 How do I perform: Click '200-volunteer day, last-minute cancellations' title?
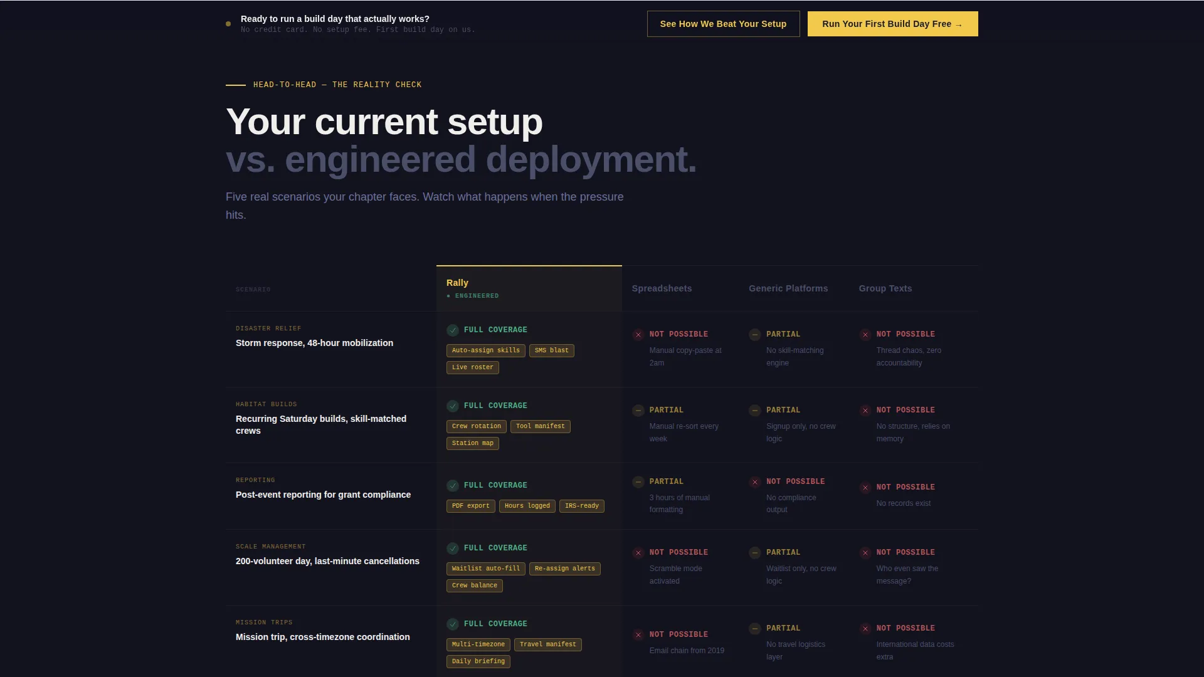click(x=327, y=561)
